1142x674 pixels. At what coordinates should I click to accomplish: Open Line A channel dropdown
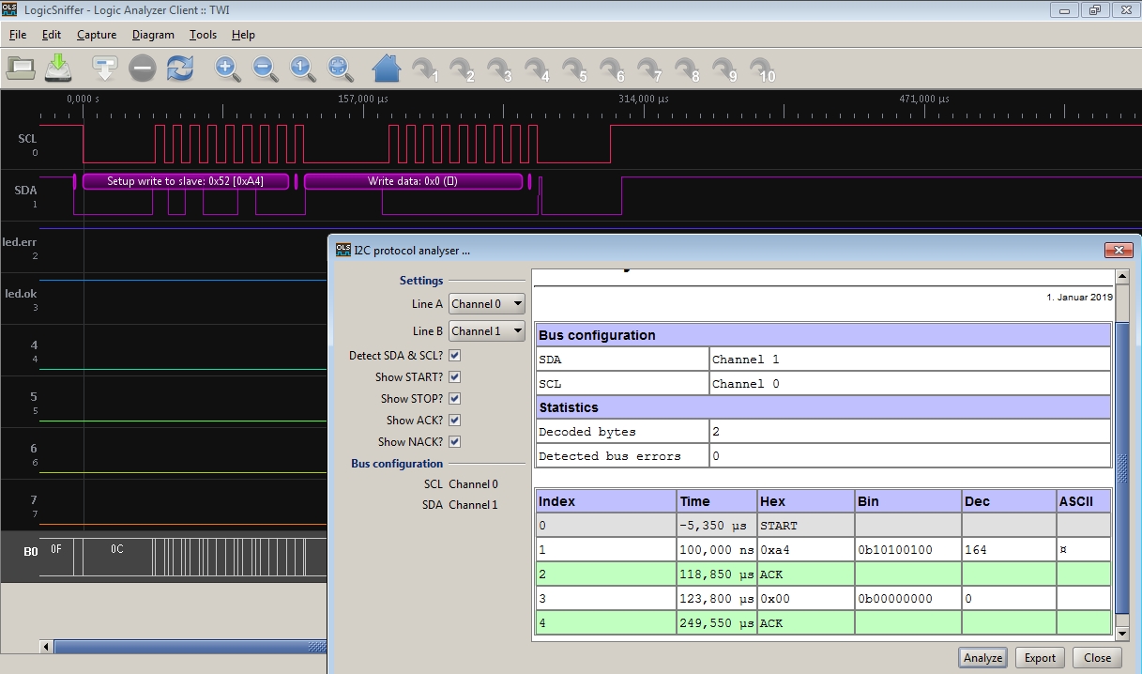[487, 304]
